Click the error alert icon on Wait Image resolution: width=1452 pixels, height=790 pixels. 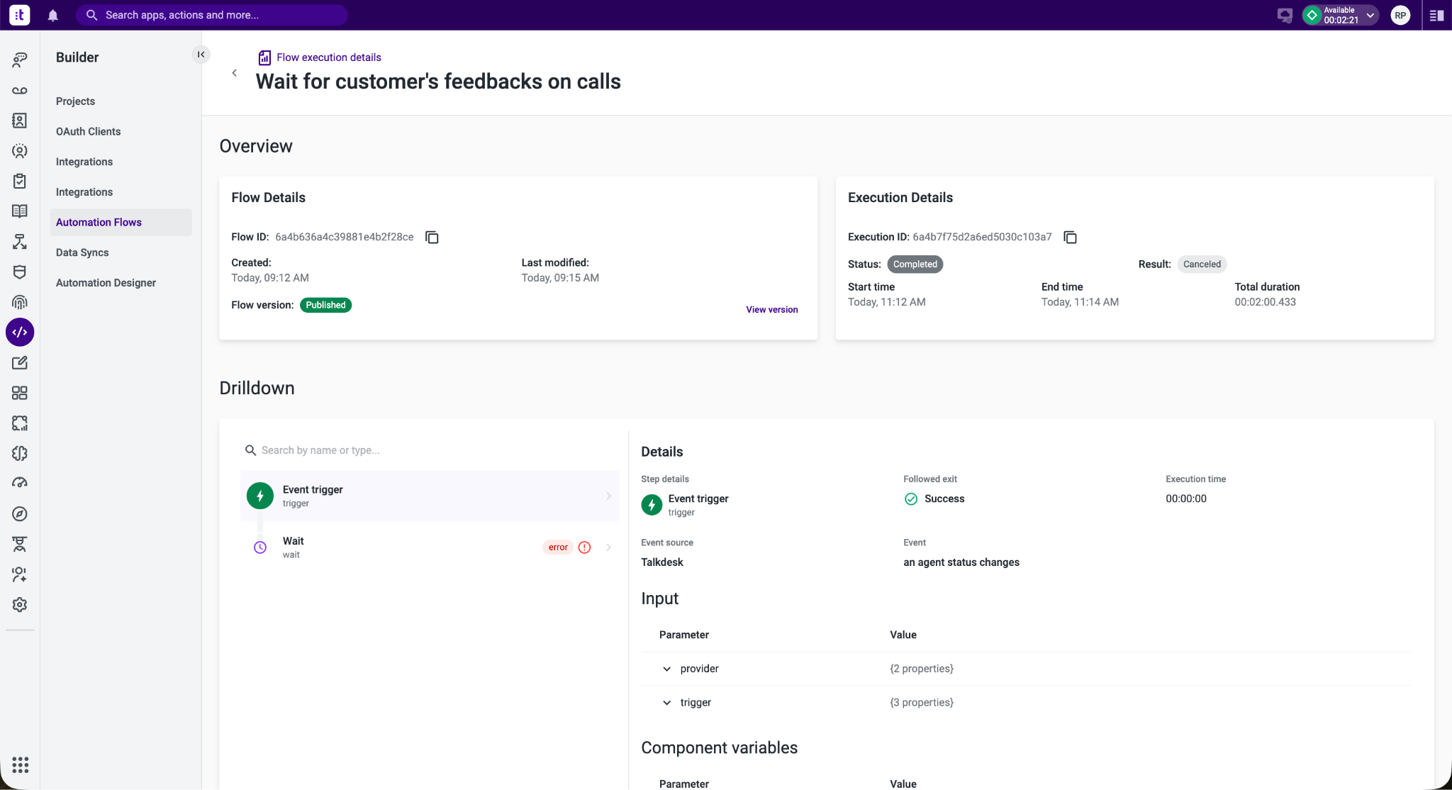click(584, 547)
